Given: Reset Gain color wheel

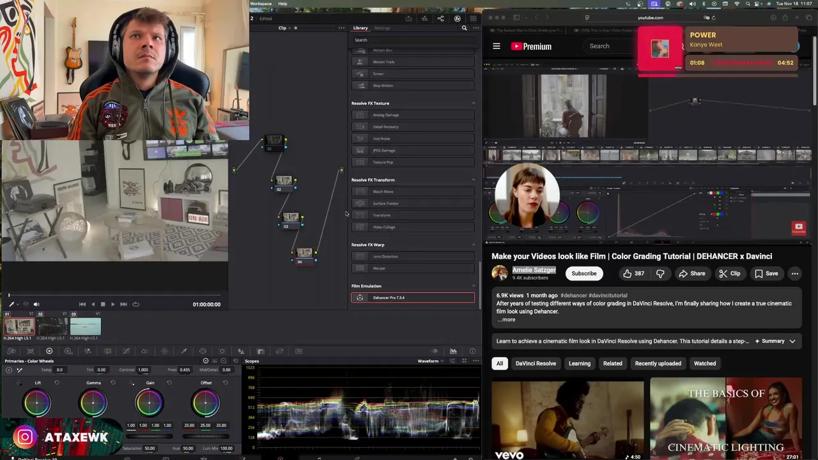Looking at the screenshot, I should (169, 383).
